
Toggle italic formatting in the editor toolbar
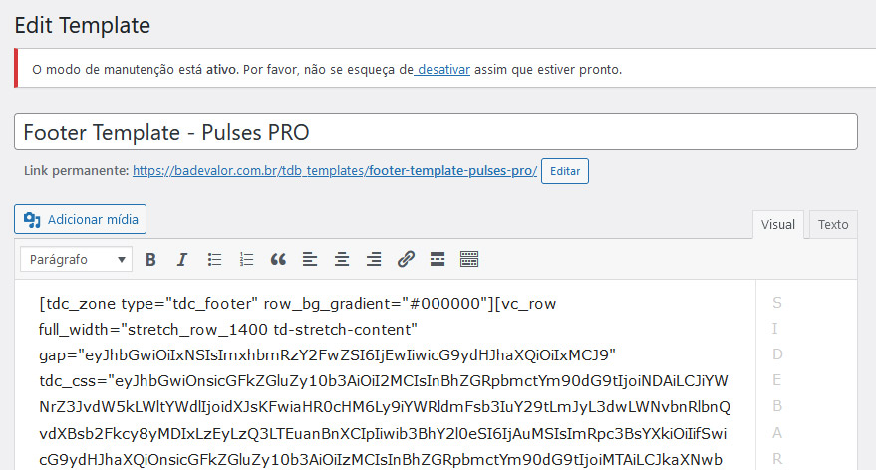(182, 260)
